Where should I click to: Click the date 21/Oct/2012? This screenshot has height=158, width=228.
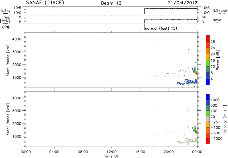(183, 3)
